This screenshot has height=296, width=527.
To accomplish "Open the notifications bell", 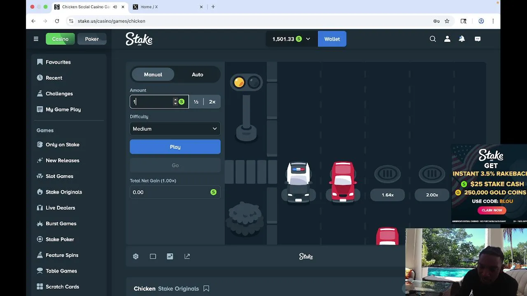I will point(462,39).
